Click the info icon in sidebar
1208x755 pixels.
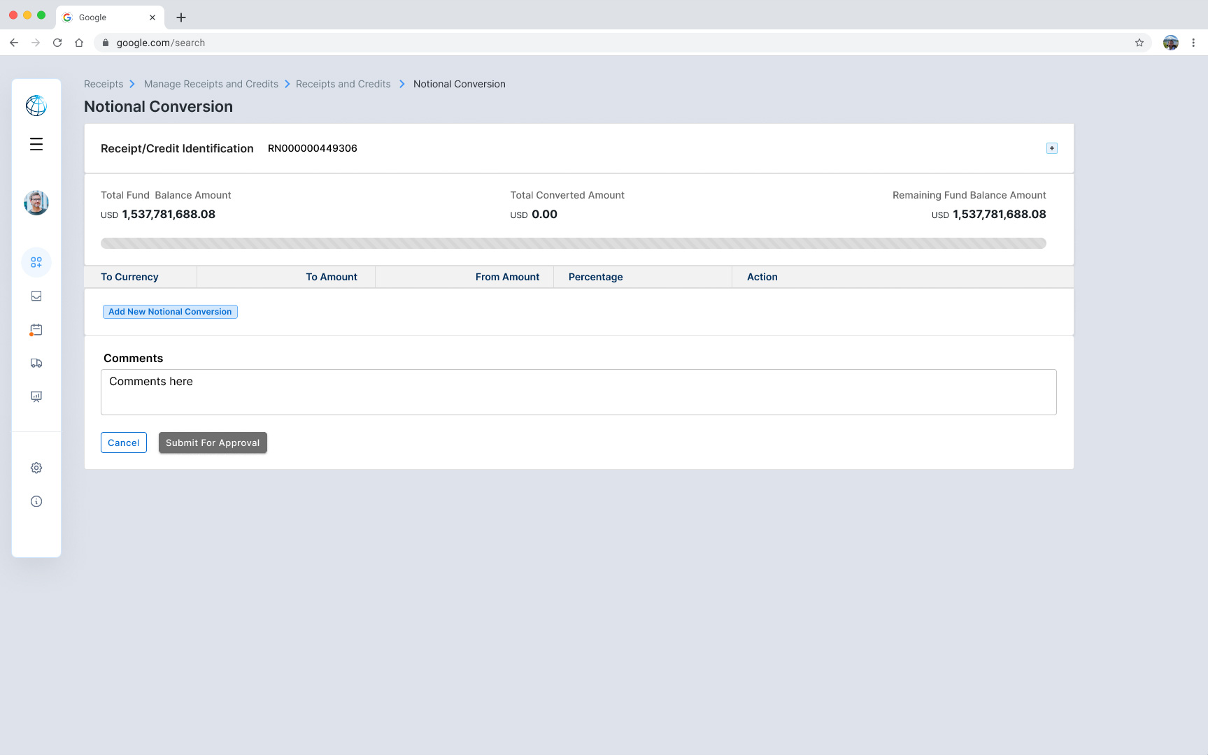click(x=36, y=501)
